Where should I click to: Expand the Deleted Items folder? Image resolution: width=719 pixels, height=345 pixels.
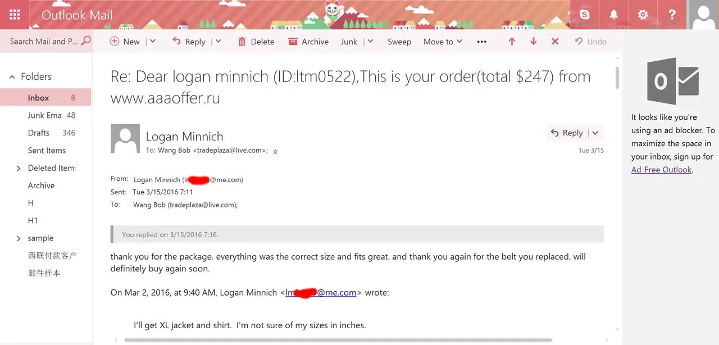click(x=19, y=168)
